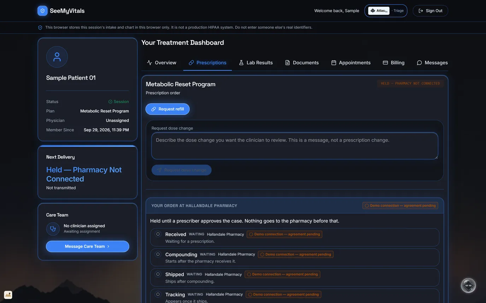Open the Messages tab
The image size is (486, 303).
[432, 62]
